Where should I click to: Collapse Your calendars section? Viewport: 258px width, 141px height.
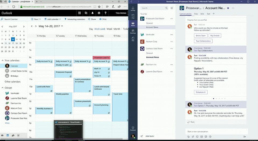point(3,60)
